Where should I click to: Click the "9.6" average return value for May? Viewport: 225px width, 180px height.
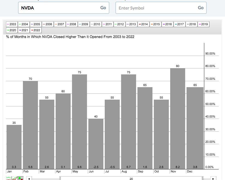click(x=79, y=167)
